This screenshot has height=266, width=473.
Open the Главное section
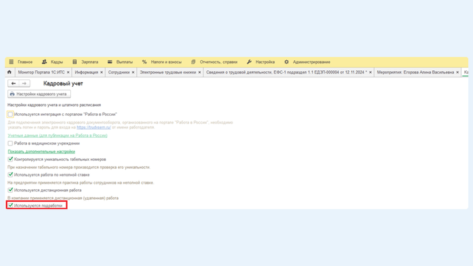[x=25, y=62]
